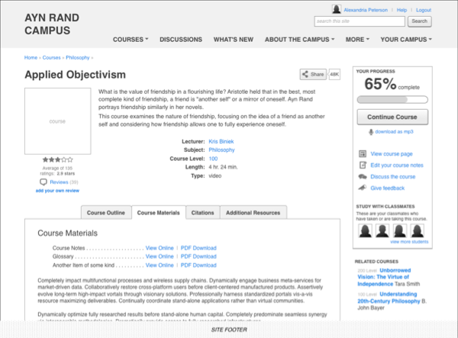458x338 pixels.
Task: Click the Continue Course button
Action: pos(392,117)
